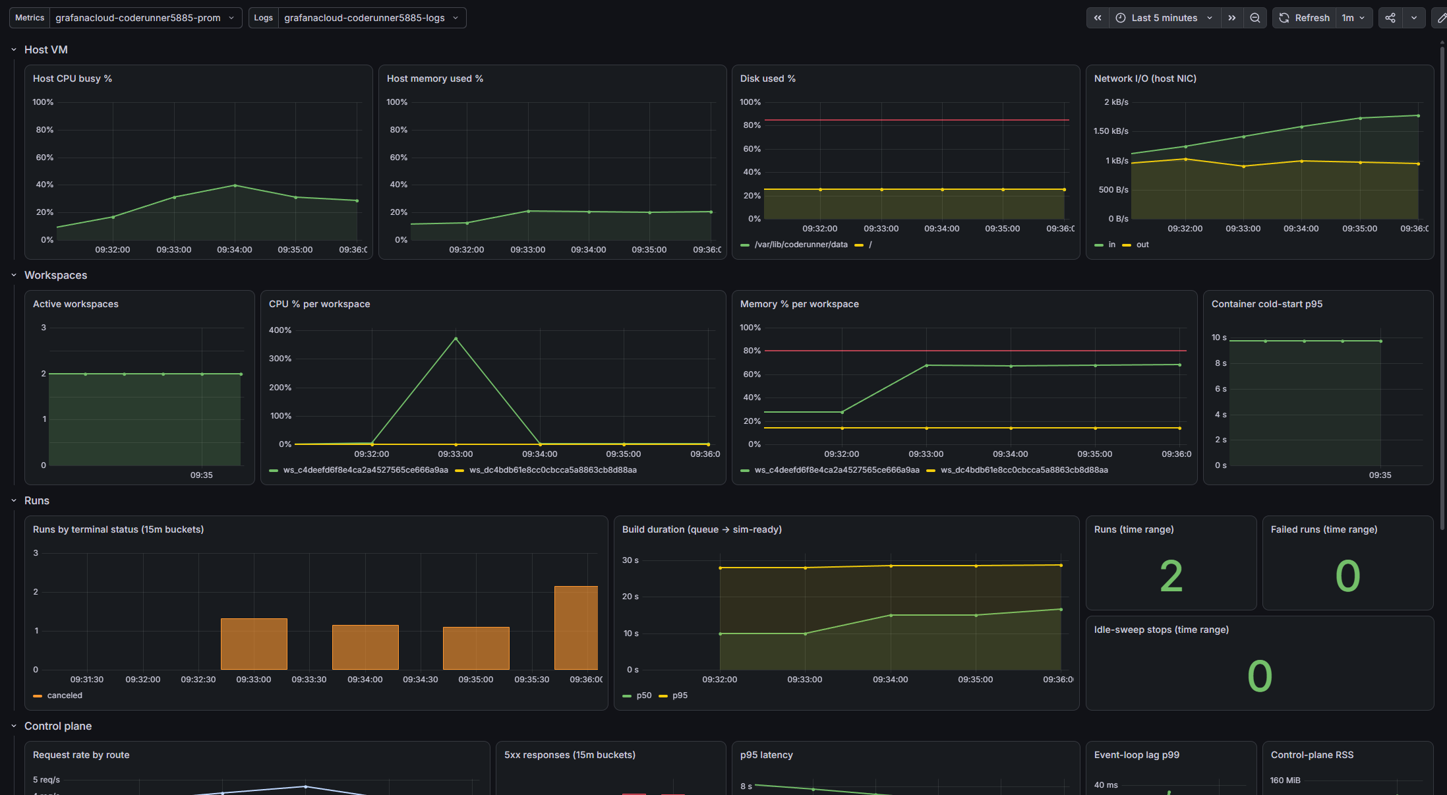Shift time range forward with double-right arrows
The height and width of the screenshot is (795, 1447).
coord(1232,18)
